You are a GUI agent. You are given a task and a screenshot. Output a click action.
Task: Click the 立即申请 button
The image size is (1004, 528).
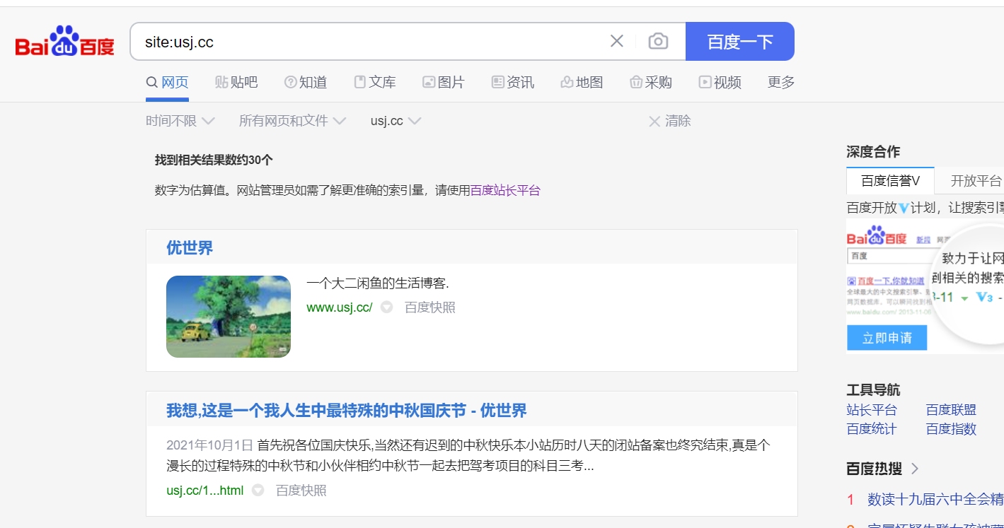(x=887, y=339)
